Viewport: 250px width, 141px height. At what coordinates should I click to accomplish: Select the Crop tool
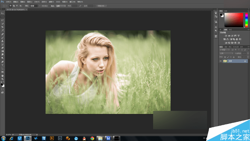[2, 27]
